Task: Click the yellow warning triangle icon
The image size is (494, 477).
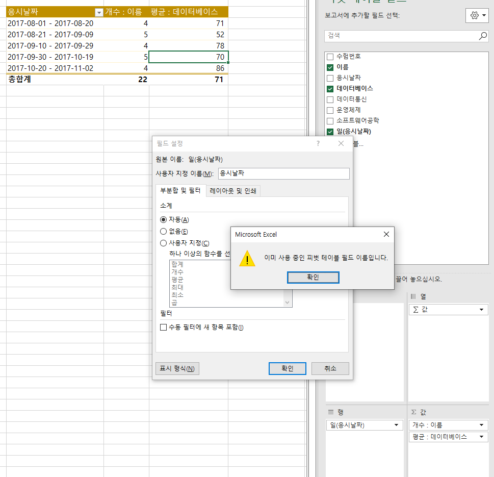Action: tap(247, 258)
